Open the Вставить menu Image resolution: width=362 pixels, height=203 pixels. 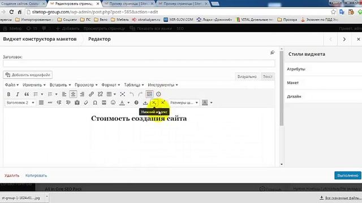coord(60,85)
